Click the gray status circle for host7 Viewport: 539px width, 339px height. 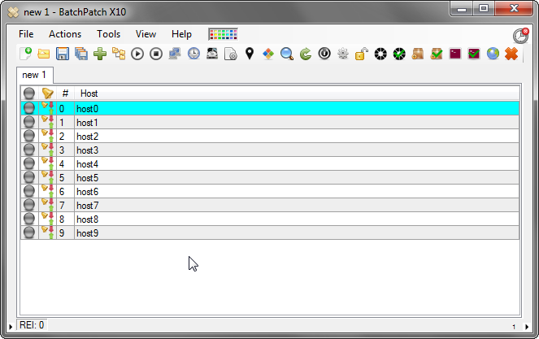click(29, 205)
